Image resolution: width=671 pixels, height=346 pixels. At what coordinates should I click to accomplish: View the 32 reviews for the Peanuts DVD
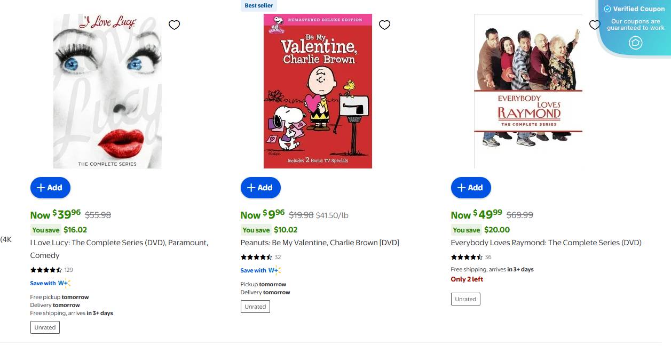278,256
